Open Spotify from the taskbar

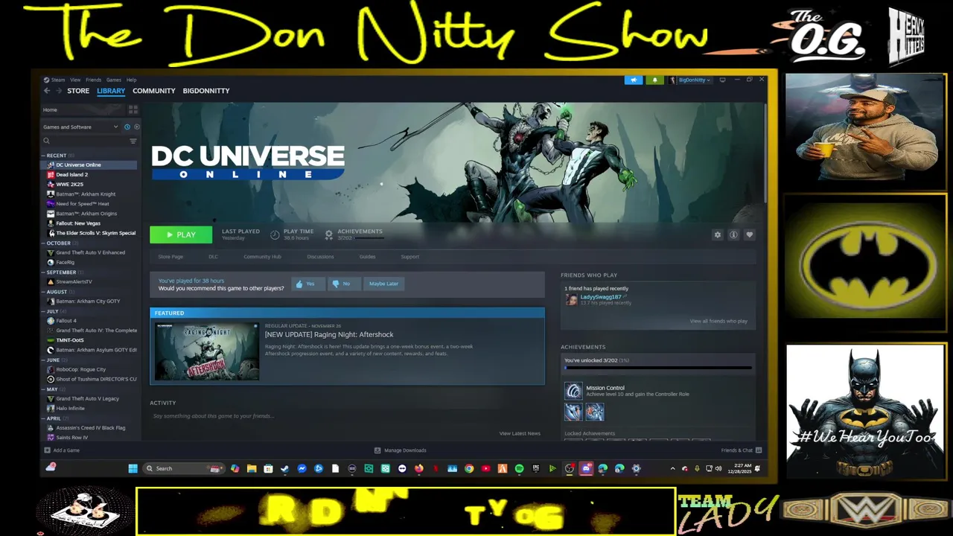click(x=519, y=468)
